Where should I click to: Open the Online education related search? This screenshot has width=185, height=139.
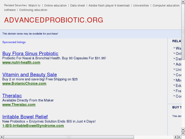coord(55,5)
